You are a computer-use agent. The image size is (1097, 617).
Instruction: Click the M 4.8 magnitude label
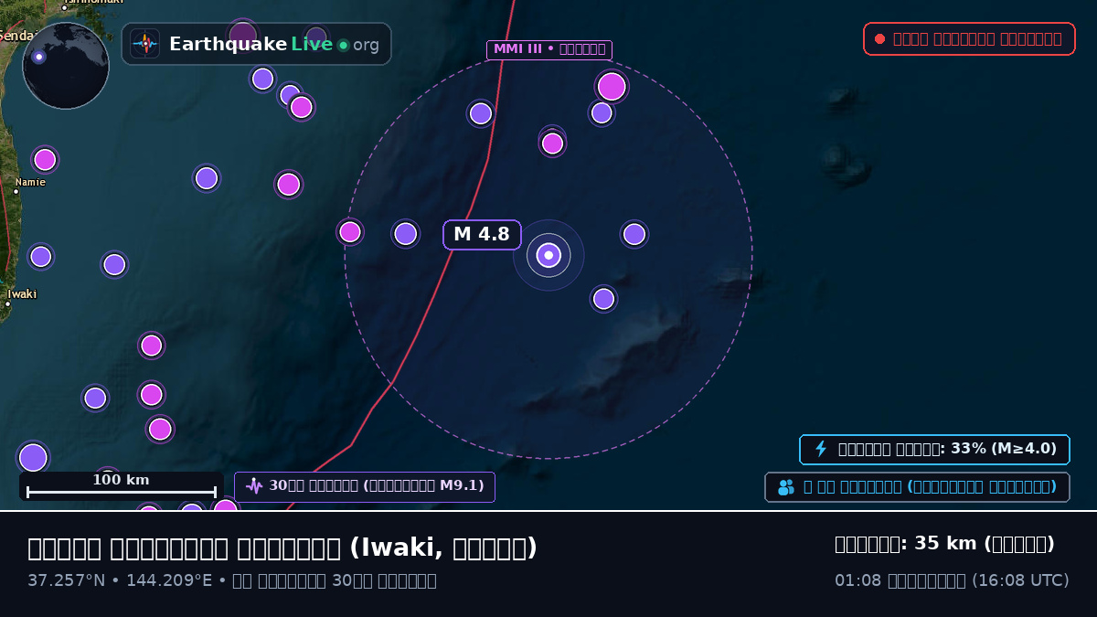482,235
